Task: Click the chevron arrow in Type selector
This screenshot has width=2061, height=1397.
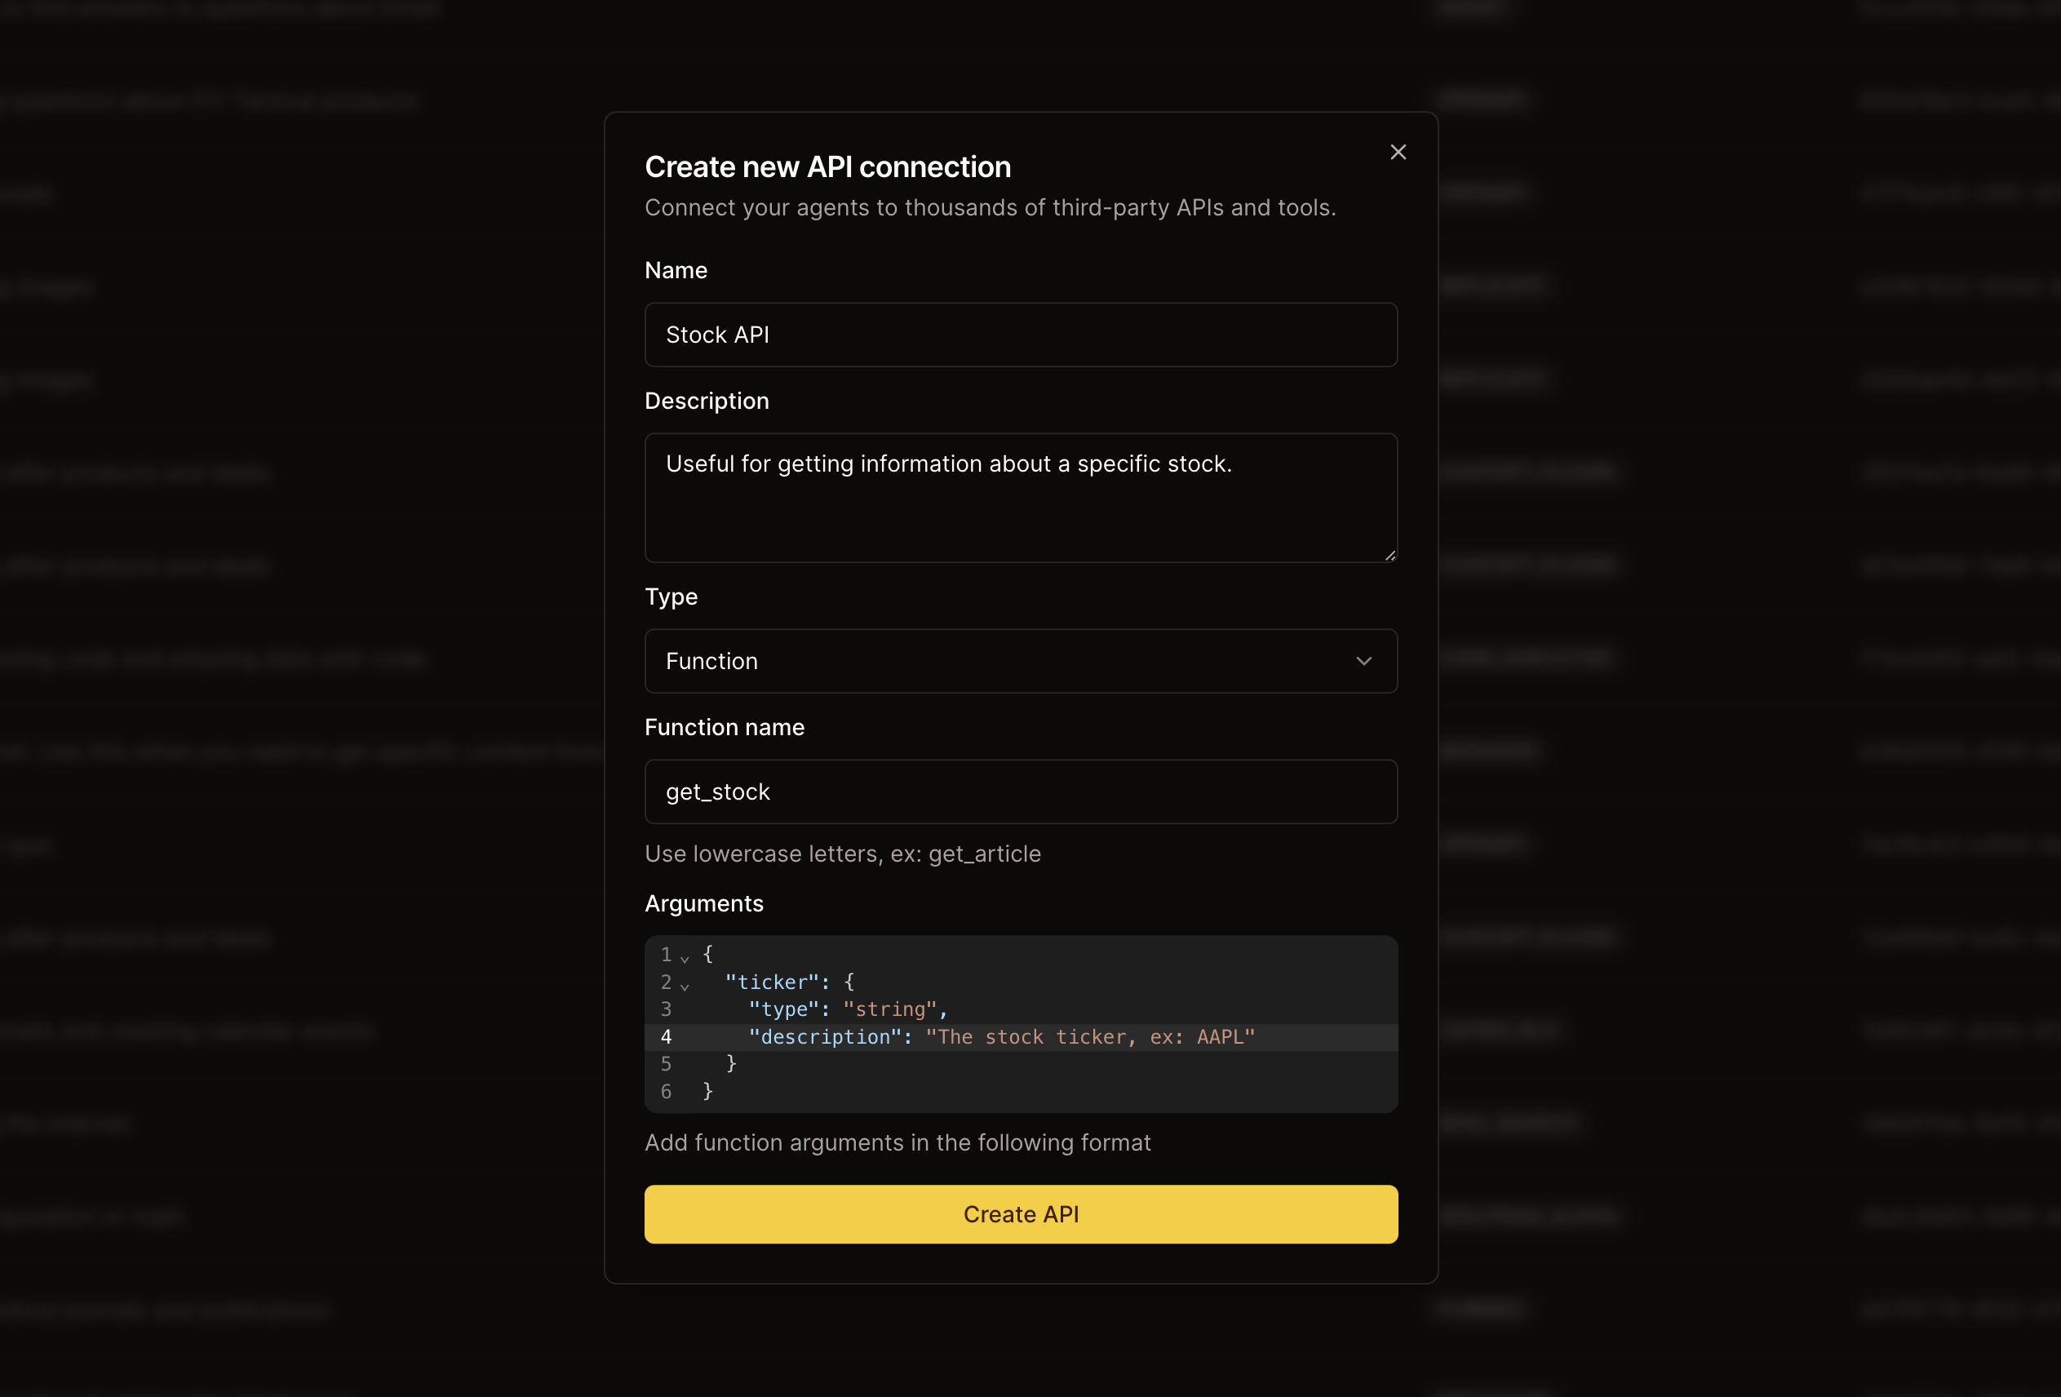Action: point(1364,661)
